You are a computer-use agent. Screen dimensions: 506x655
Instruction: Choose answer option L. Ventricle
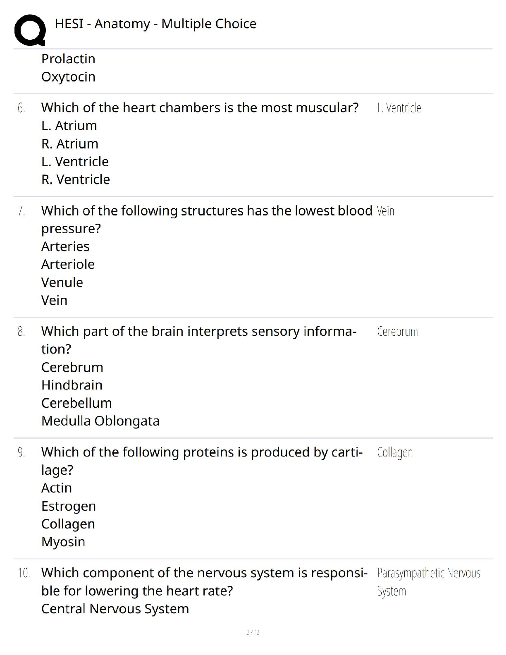pos(75,162)
